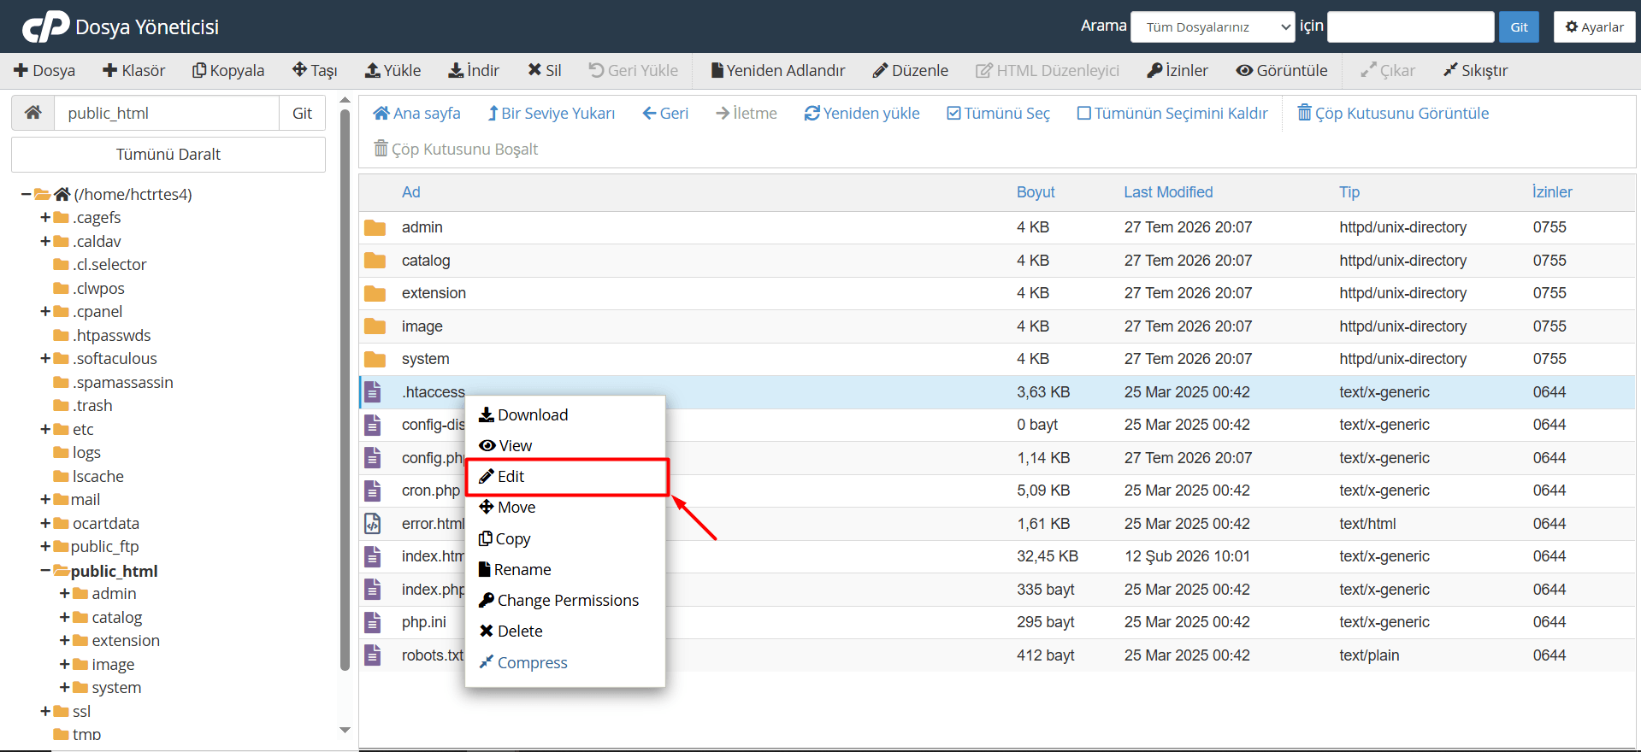Viewport: 1641px width, 752px height.
Task: Choose Rename in context menu
Action: tap(515, 569)
